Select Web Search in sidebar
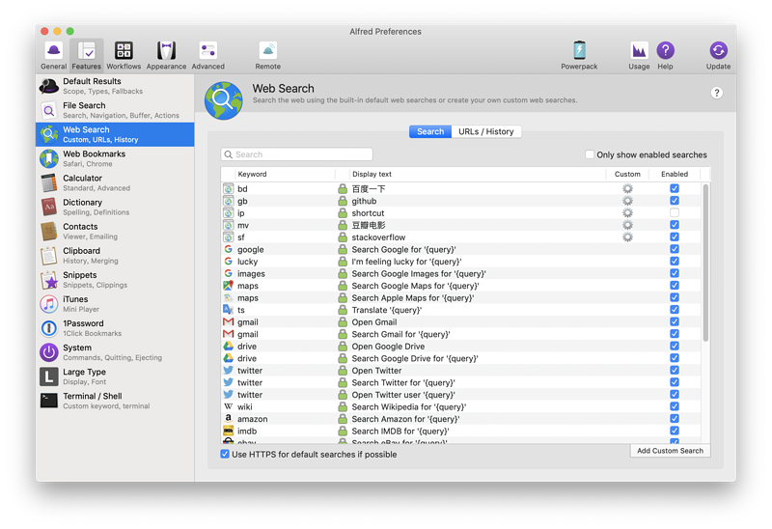The image size is (772, 529). click(115, 134)
